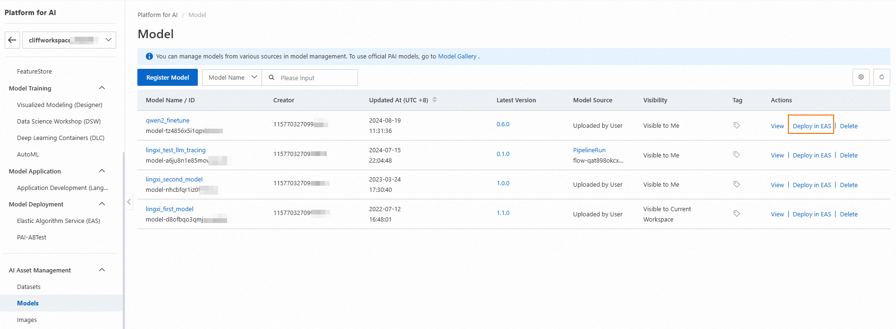The width and height of the screenshot is (896, 329).
Task: Click tag icon for lingxi_first_model
Action: pyautogui.click(x=736, y=214)
